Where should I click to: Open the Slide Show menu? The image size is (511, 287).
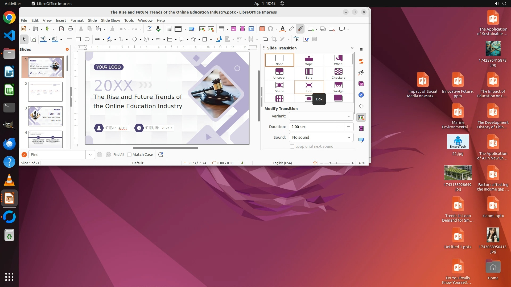point(110,20)
